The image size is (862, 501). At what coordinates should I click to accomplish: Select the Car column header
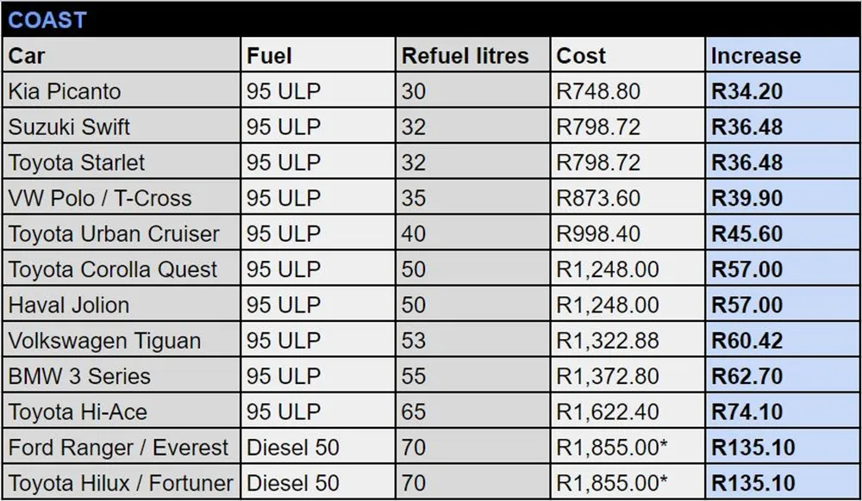(27, 56)
